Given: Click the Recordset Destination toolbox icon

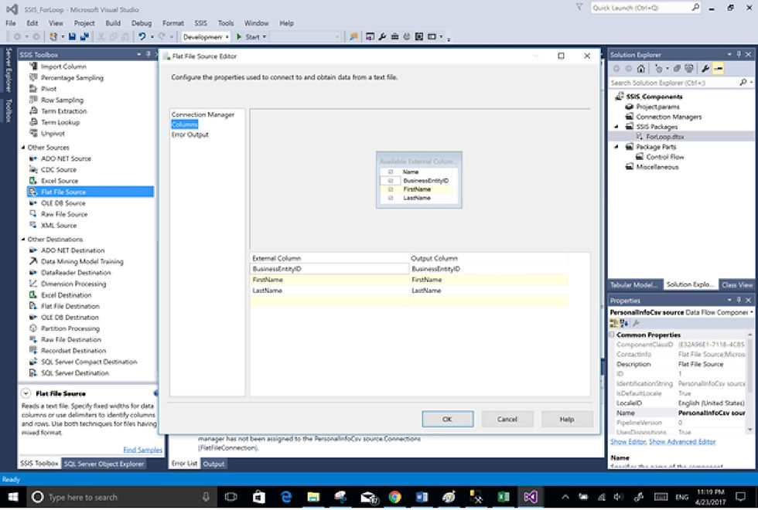Looking at the screenshot, I should [x=32, y=350].
